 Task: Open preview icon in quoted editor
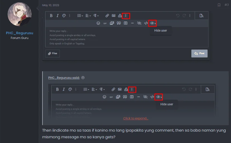[208, 89]
